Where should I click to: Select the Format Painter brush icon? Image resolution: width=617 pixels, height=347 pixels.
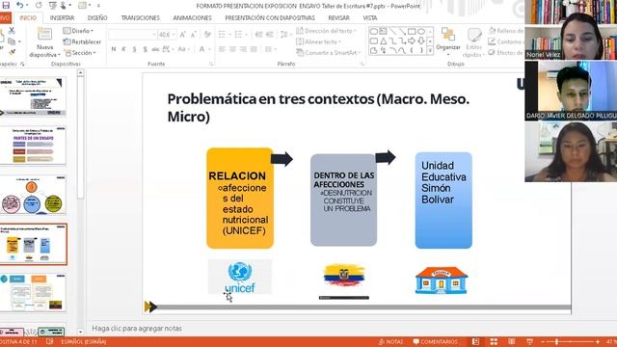(x=12, y=52)
